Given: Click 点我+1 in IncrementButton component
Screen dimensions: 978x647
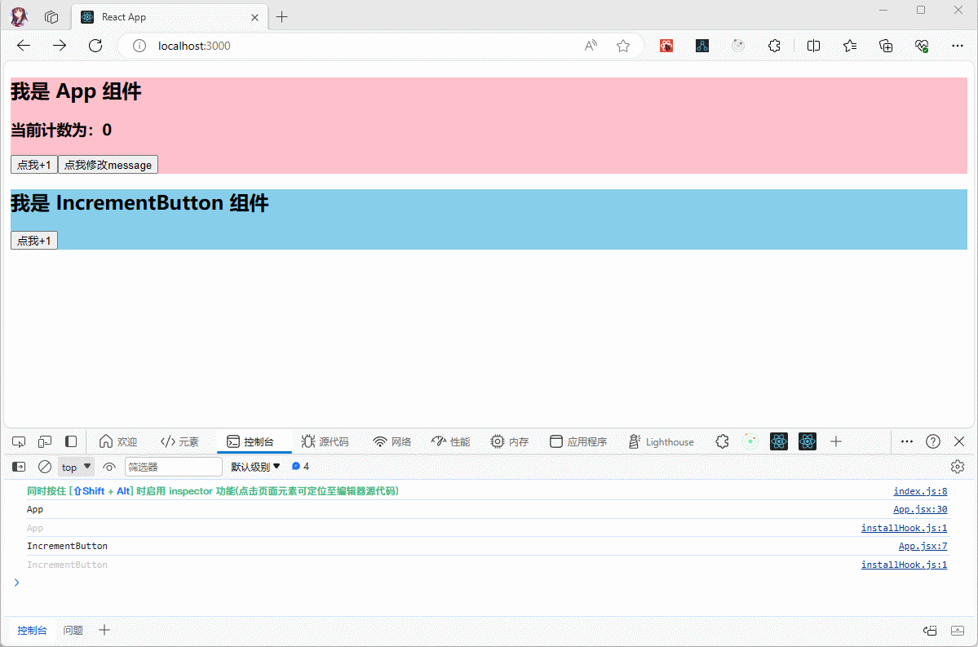Looking at the screenshot, I should [34, 240].
